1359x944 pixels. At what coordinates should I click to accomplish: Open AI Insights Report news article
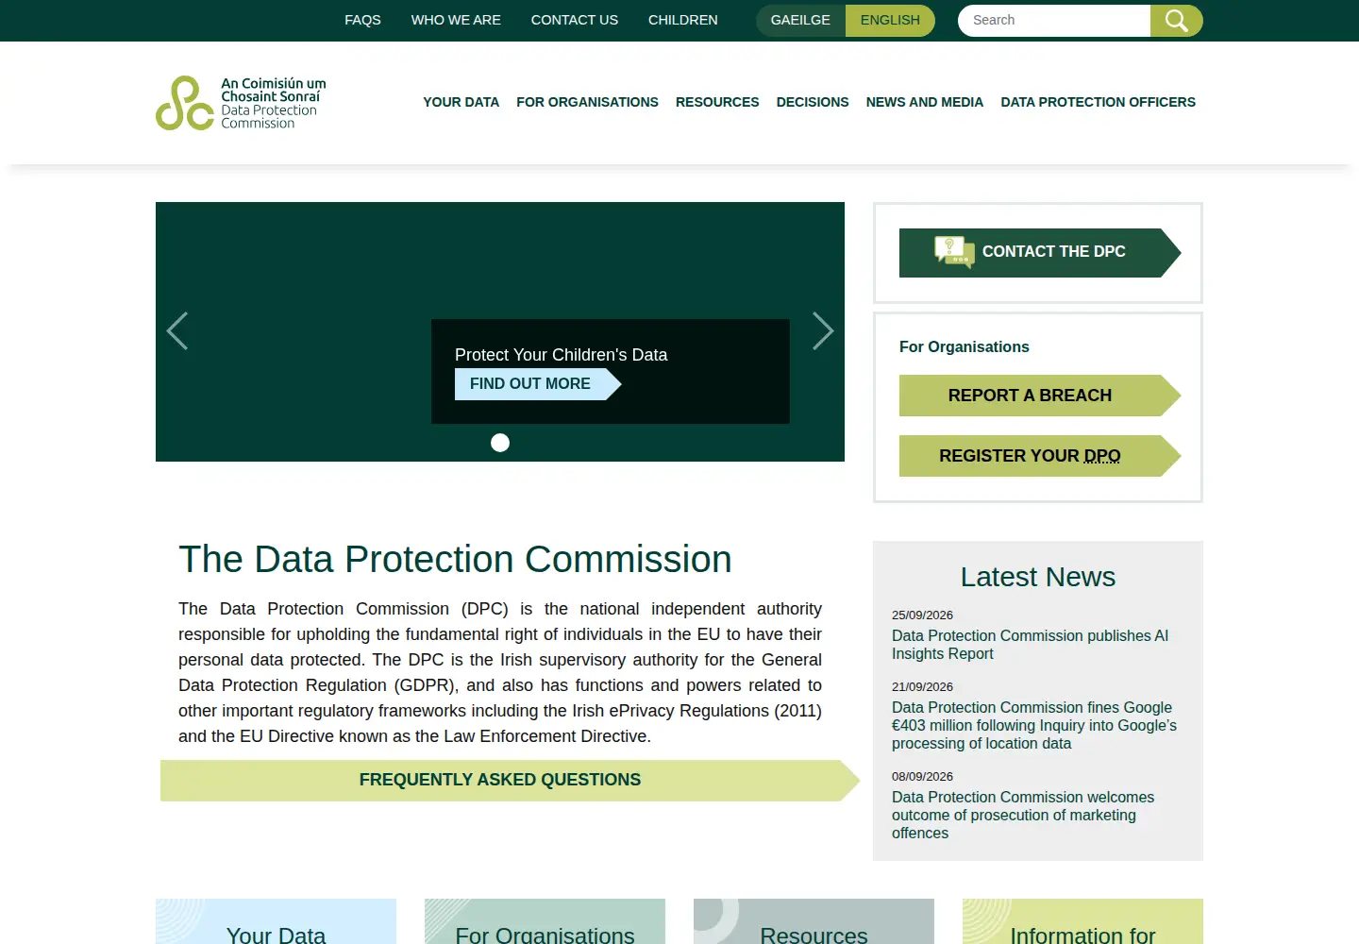point(1030,645)
